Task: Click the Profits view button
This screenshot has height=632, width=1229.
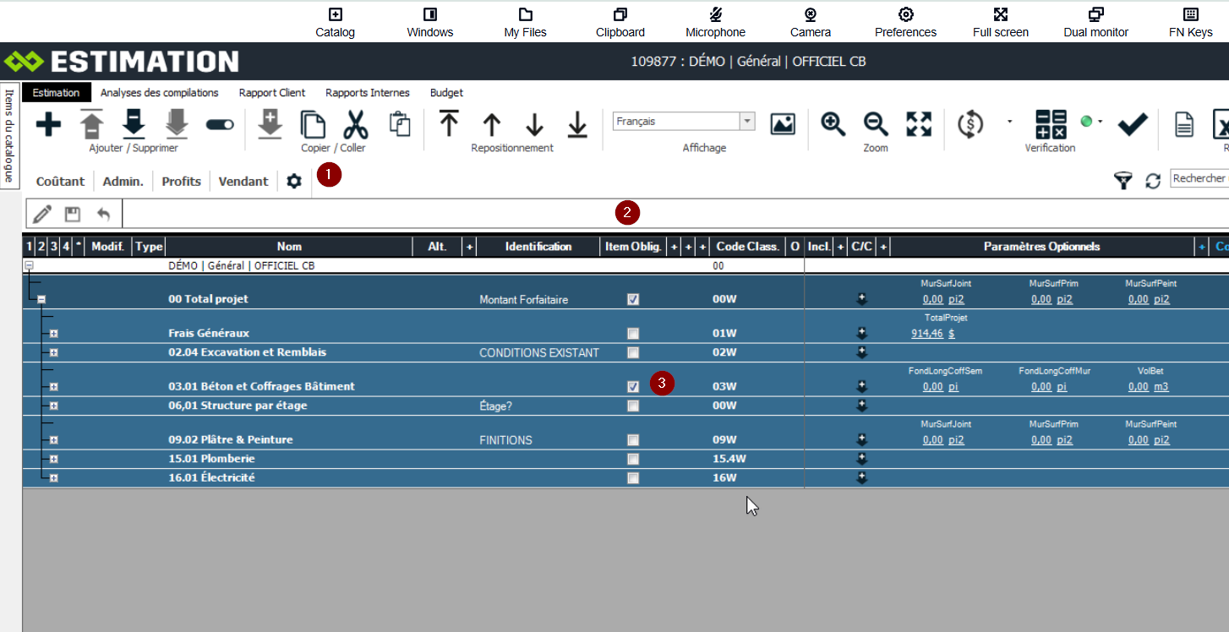Action: pyautogui.click(x=182, y=181)
